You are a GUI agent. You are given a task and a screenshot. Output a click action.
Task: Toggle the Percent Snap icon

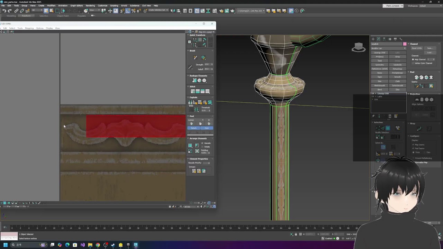pos(133,11)
